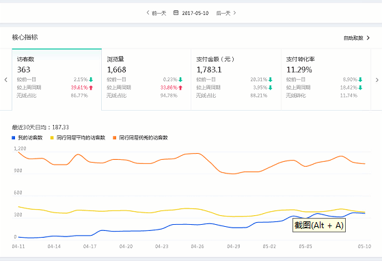This screenshot has height=261, width=382.
Task: Click green down arrow next to 18.42%
Action: [360, 87]
